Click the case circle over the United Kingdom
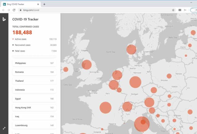This screenshot has height=134, width=197. pos(87,65)
